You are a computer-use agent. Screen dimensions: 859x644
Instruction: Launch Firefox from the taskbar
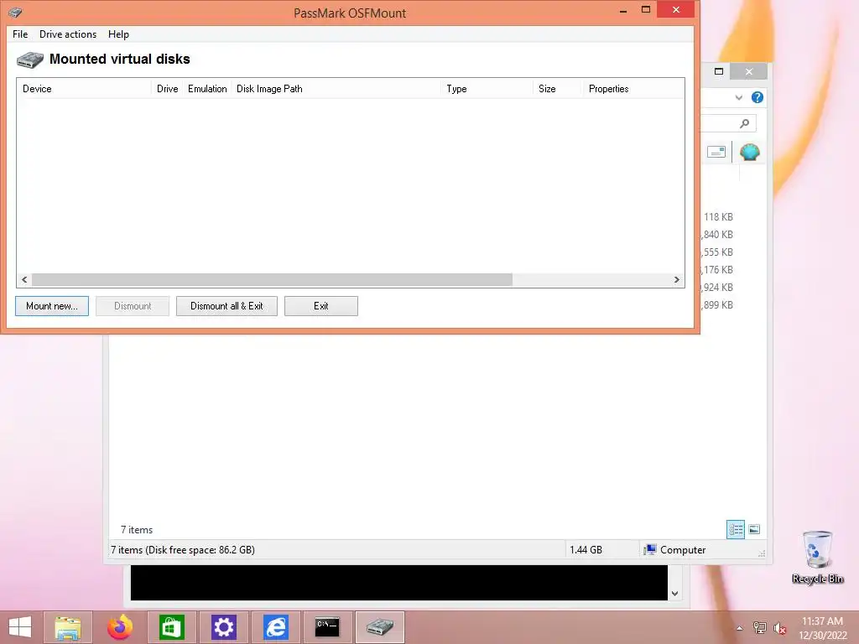click(x=119, y=627)
